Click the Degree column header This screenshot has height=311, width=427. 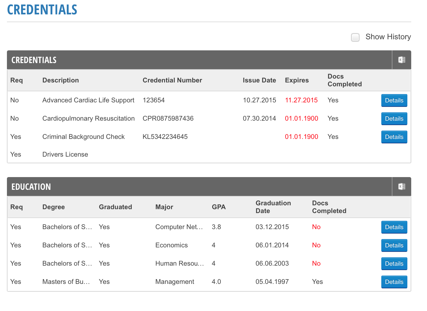click(53, 207)
